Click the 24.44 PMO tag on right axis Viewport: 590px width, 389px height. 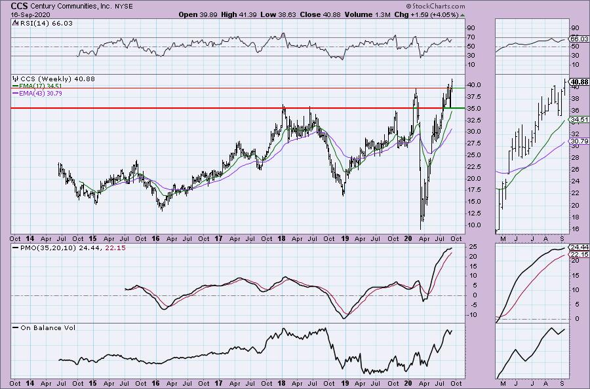click(580, 248)
